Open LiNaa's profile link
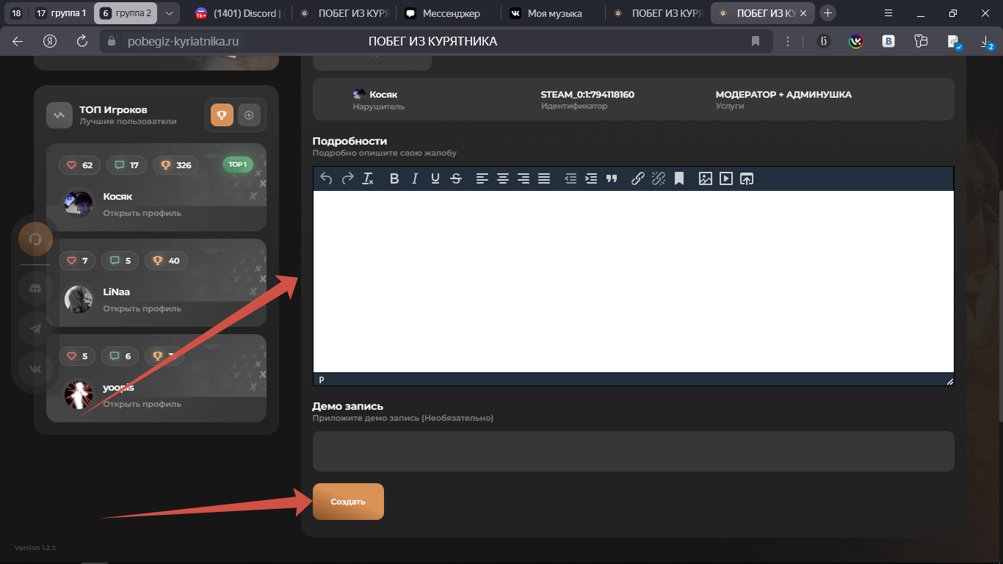 click(x=142, y=308)
